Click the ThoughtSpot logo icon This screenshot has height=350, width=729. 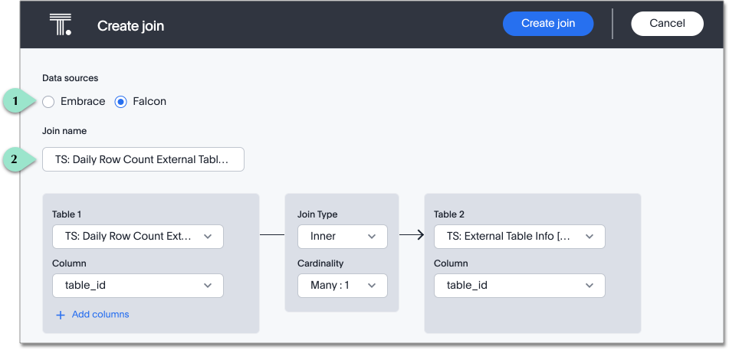click(60, 25)
